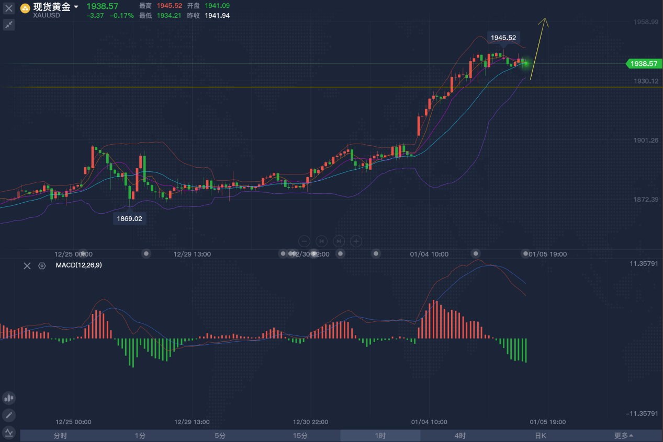Jump to the latest candles with skip-forward icon
The width and height of the screenshot is (663, 442).
coord(339,241)
